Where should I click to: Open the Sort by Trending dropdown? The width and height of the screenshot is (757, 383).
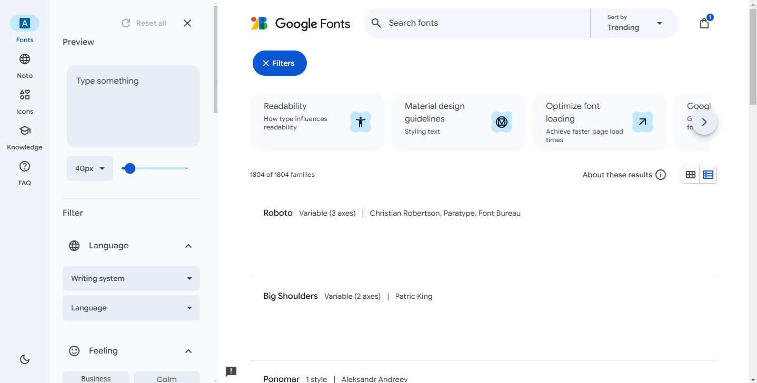pos(635,23)
